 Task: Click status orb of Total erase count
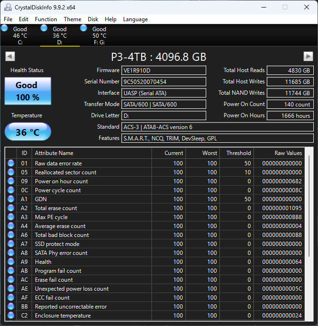tap(11, 208)
